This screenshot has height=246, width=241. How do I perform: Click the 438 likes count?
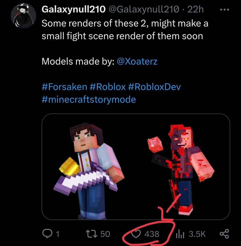tap(152, 234)
